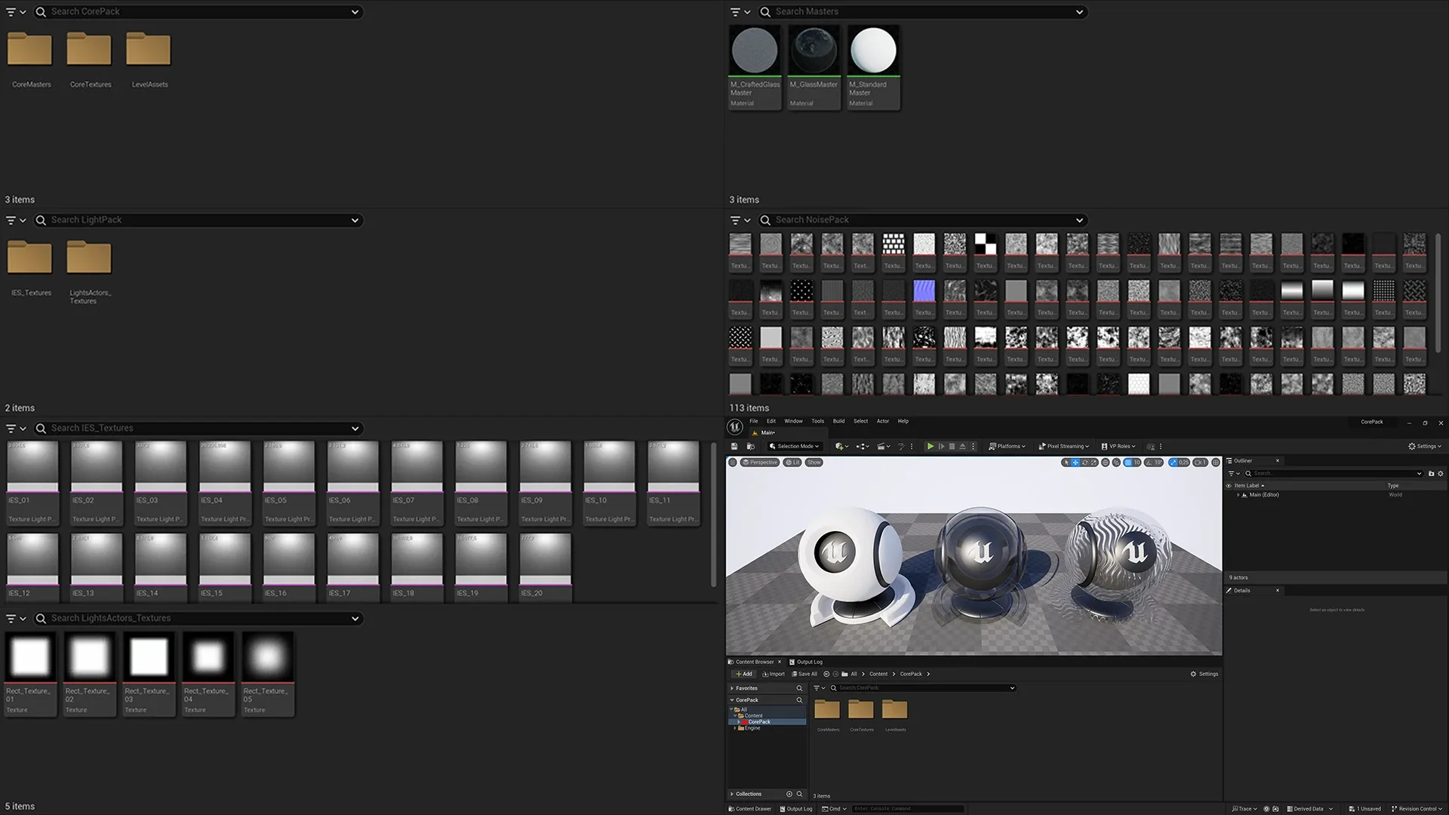Screen dimensions: 1449x815
Task: Click the 1 Unsaved indicator in the status bar
Action: 1365,809
